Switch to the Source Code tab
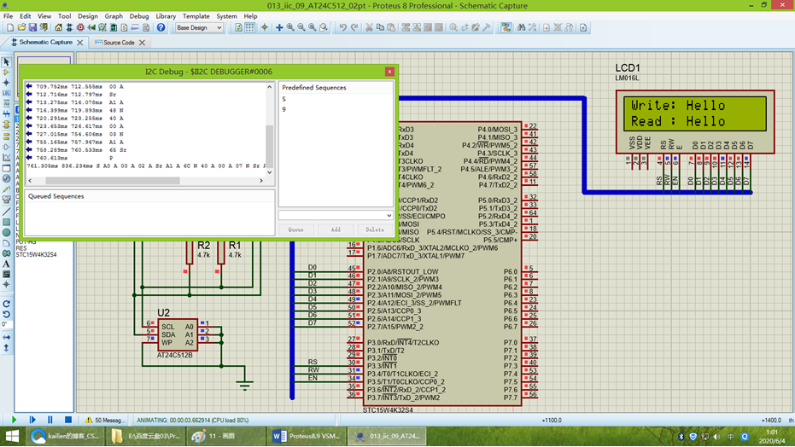This screenshot has height=447, width=795. click(x=119, y=43)
